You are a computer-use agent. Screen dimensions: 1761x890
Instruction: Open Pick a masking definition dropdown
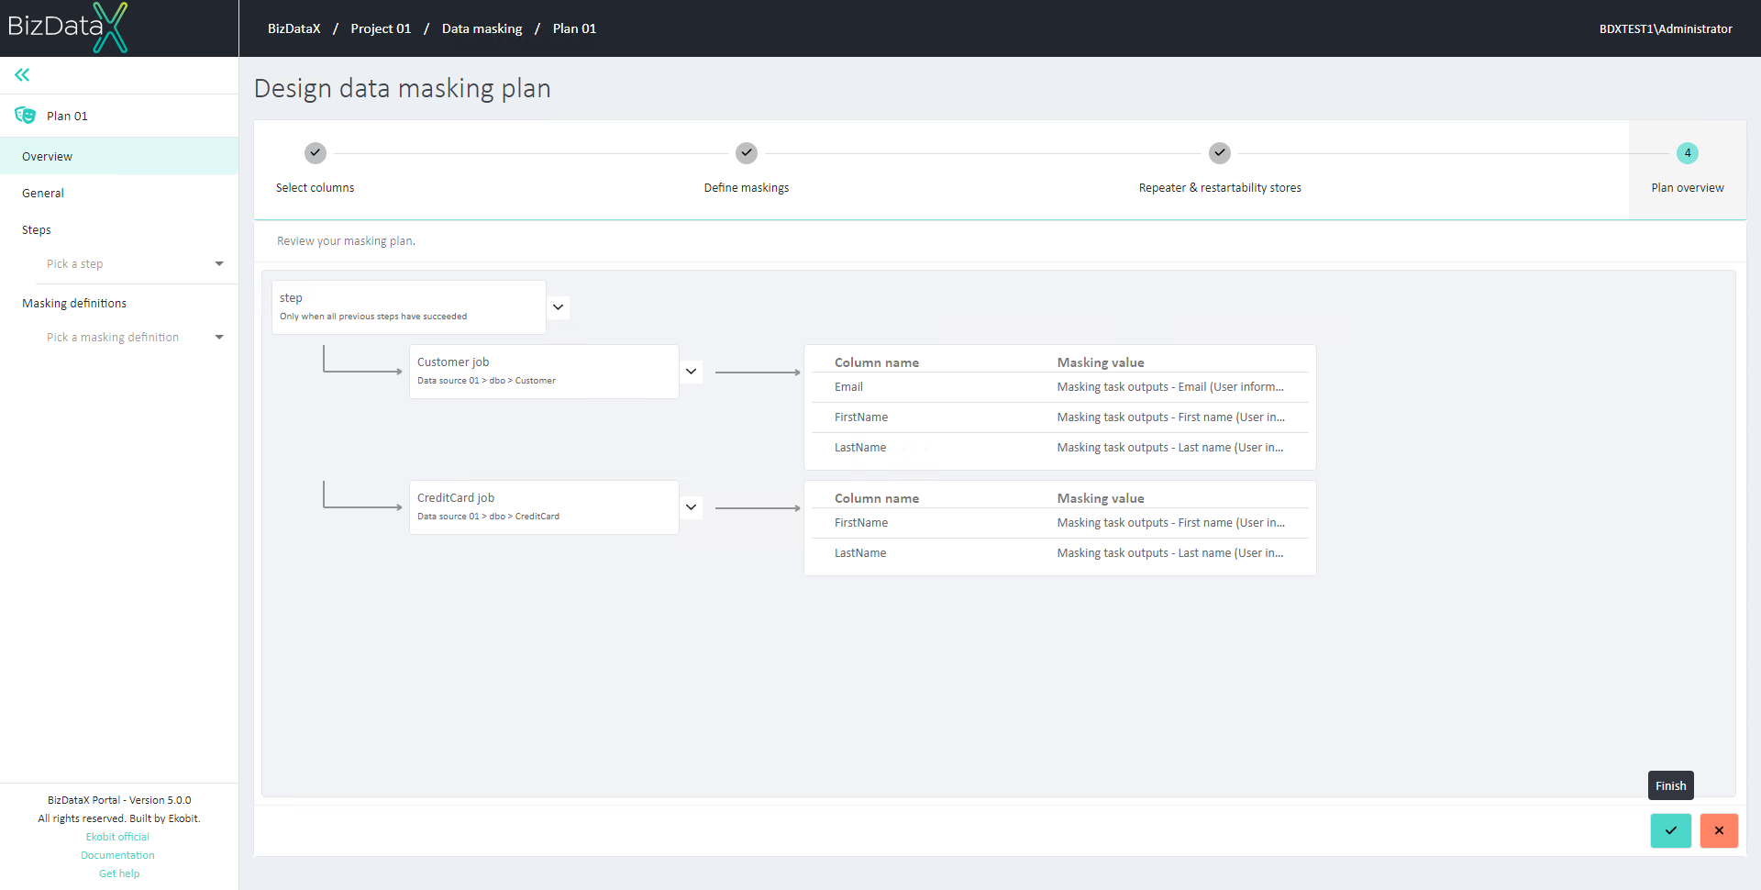[135, 338]
